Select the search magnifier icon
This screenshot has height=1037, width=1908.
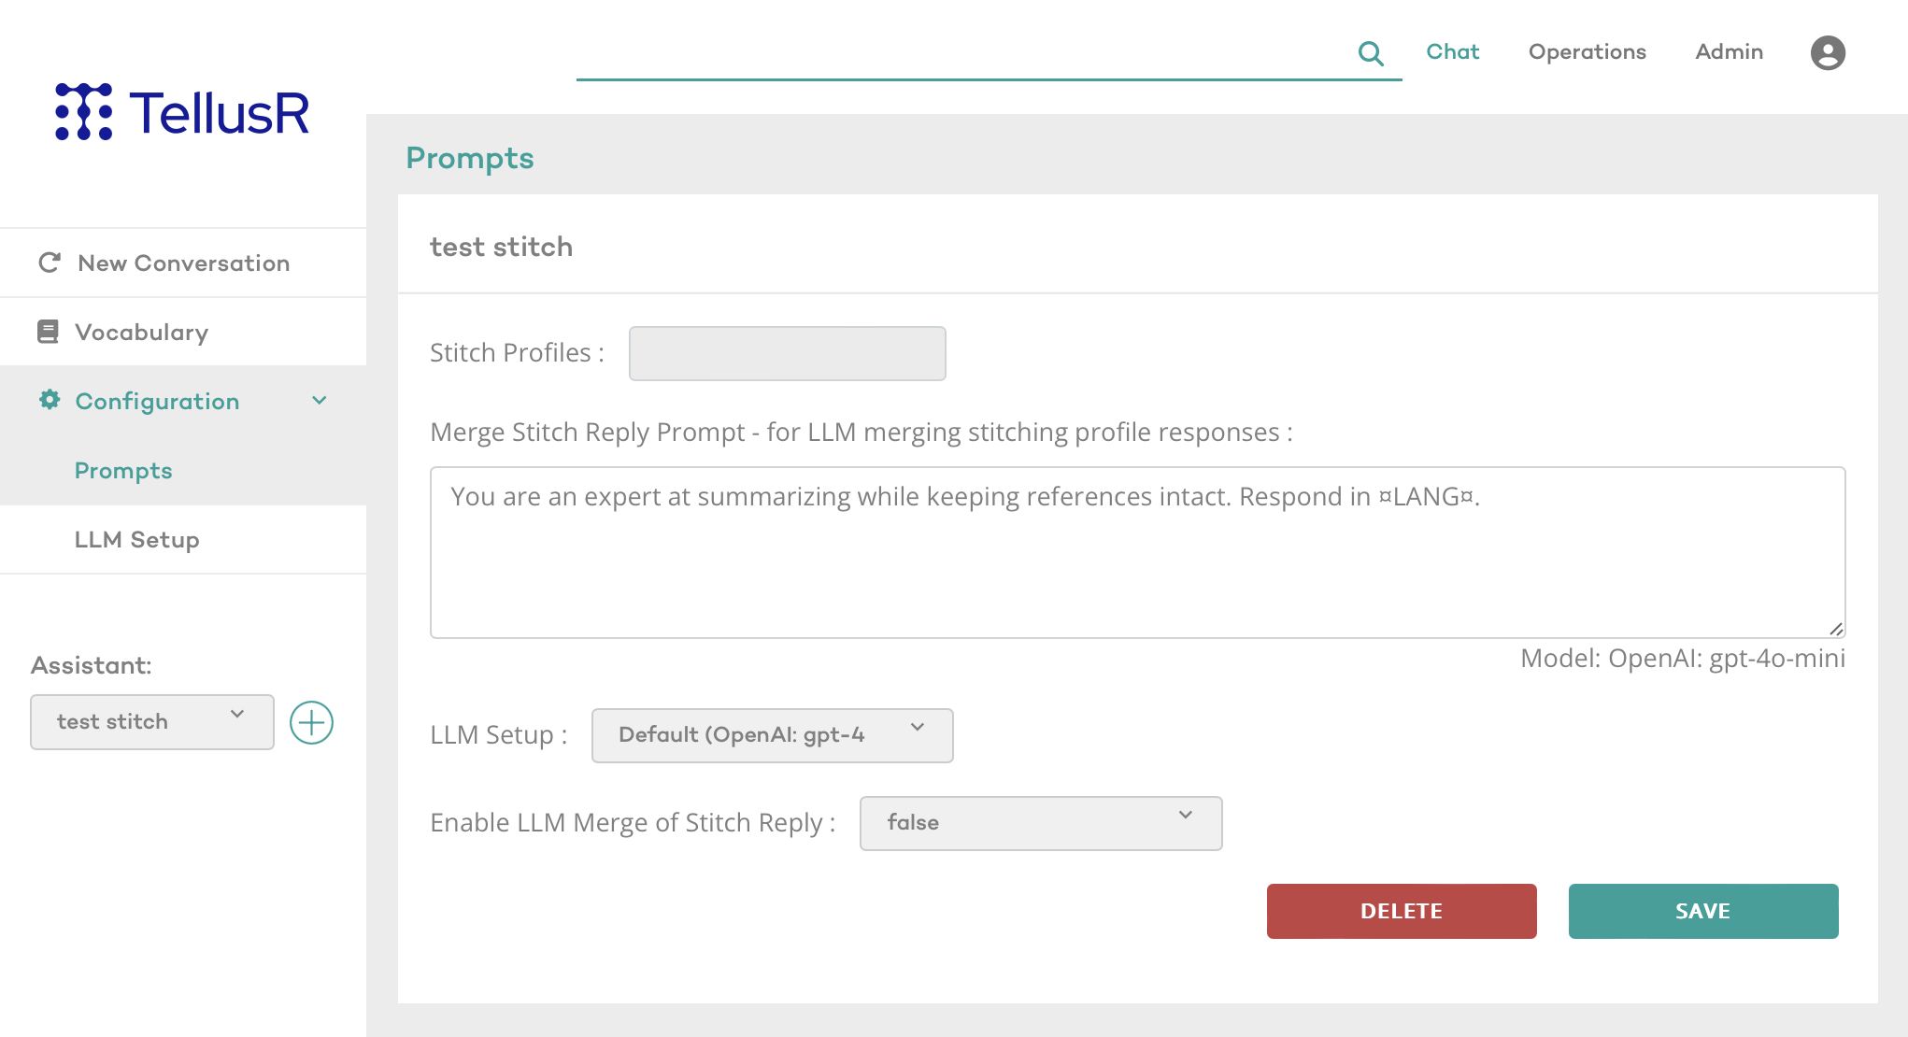(1371, 53)
